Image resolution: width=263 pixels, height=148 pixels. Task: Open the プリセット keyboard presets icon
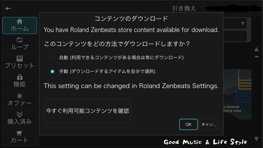20,62
